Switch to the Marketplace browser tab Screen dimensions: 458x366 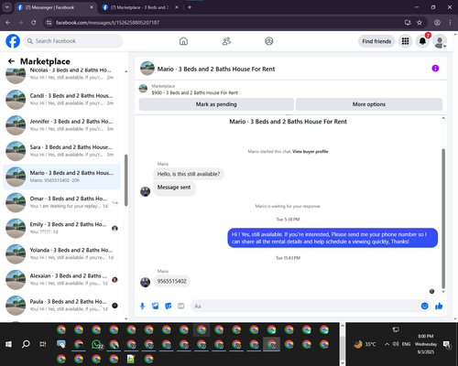139,7
